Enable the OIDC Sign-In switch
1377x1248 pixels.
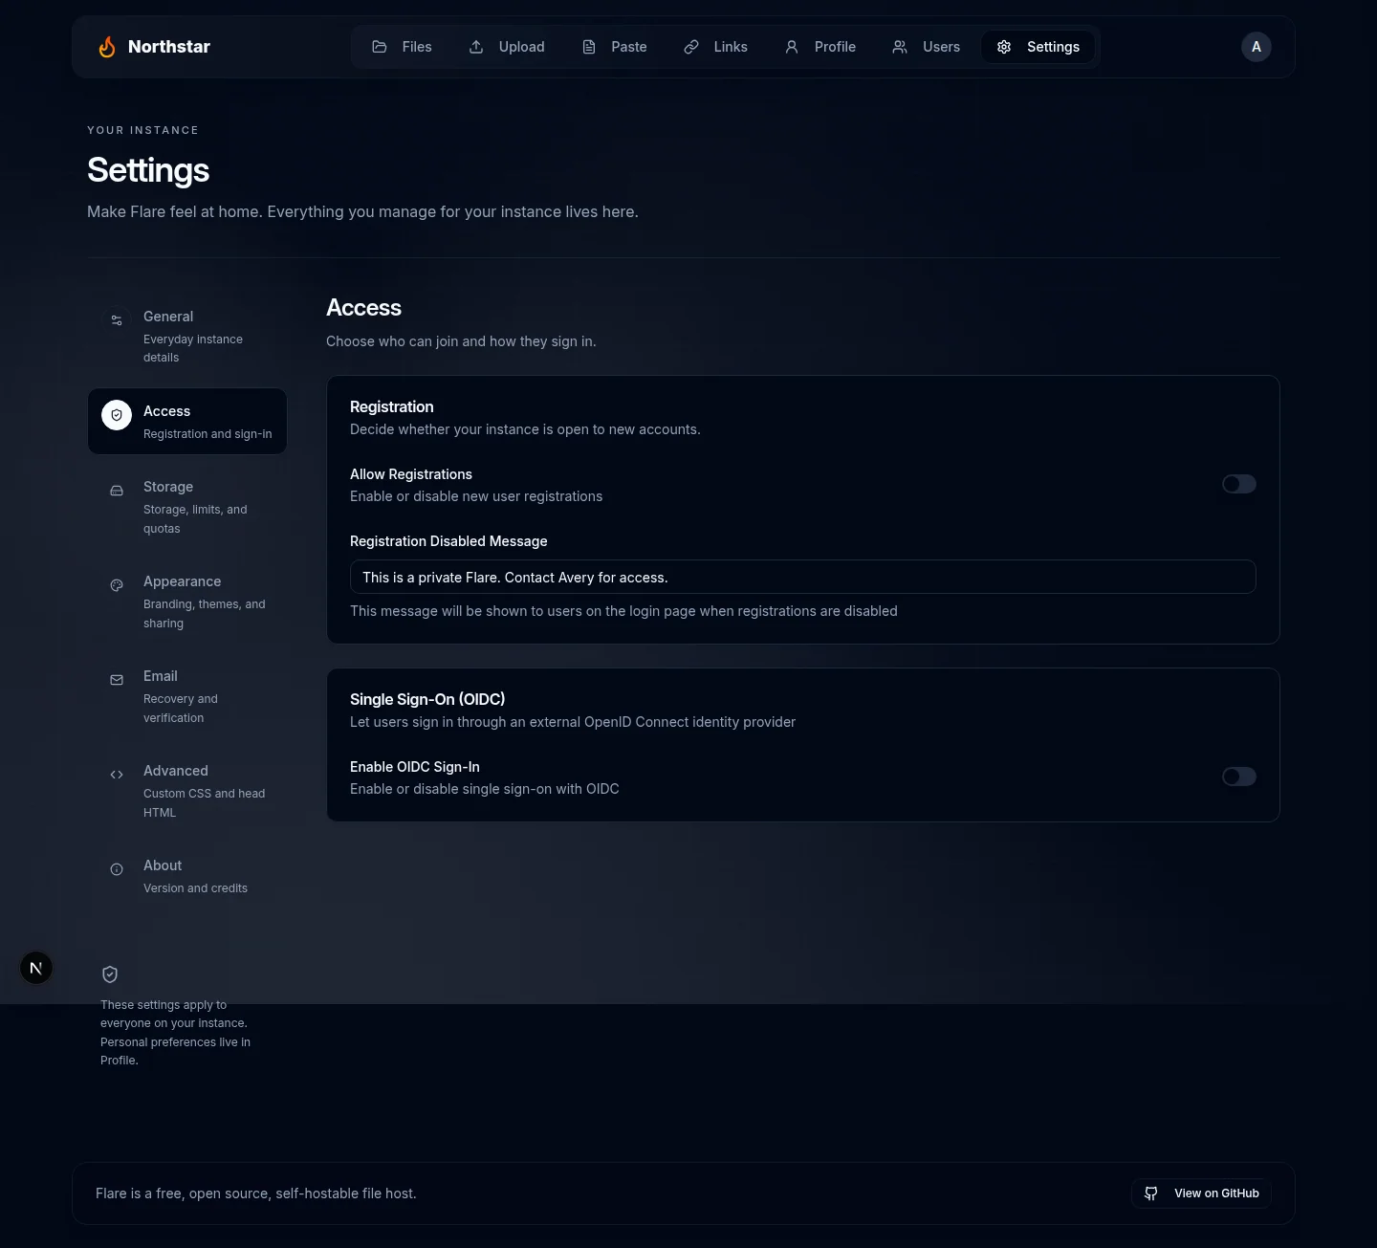(x=1239, y=777)
